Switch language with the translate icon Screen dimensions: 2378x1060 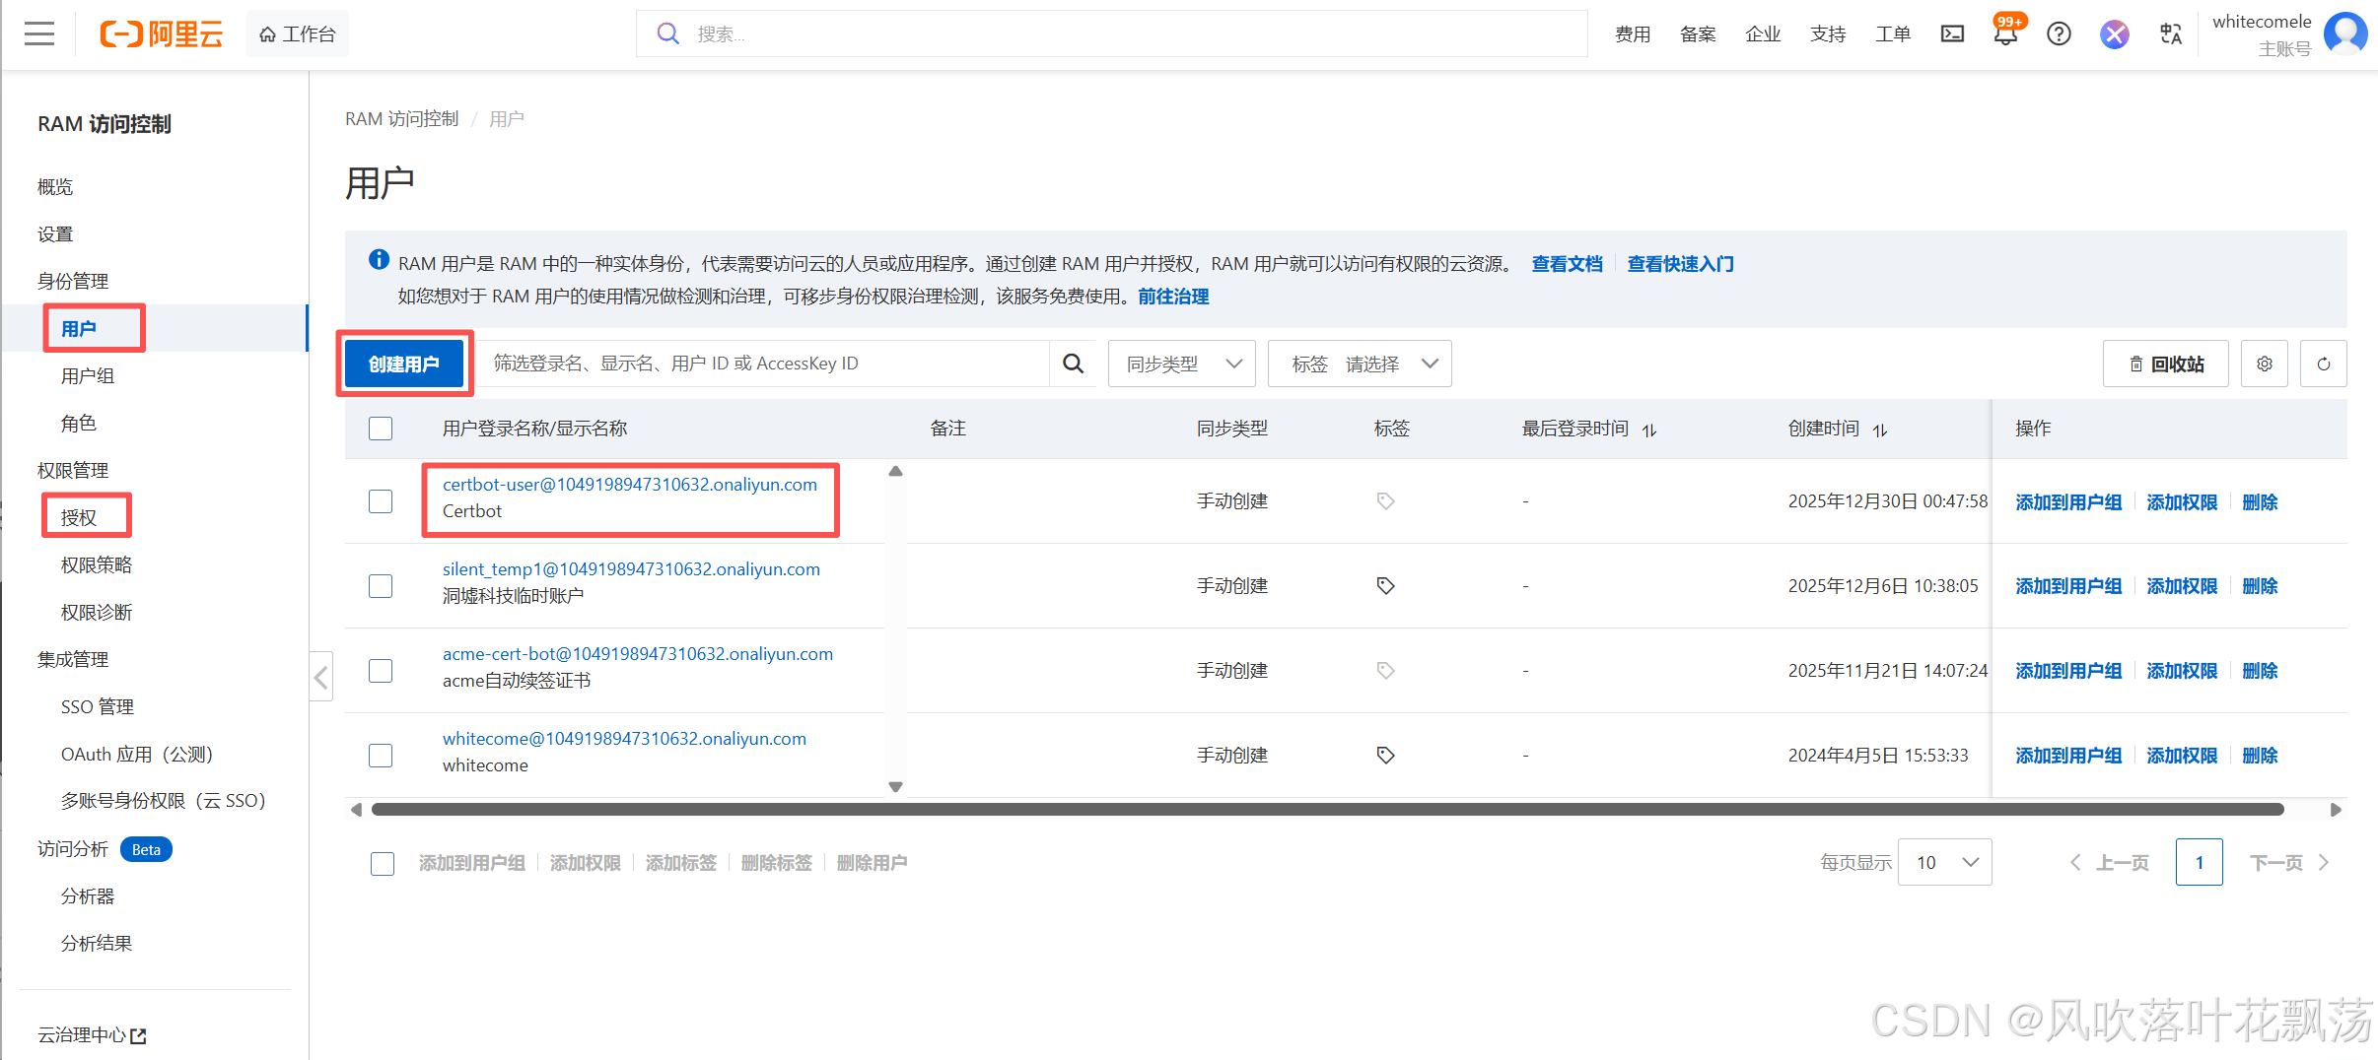point(2170,33)
